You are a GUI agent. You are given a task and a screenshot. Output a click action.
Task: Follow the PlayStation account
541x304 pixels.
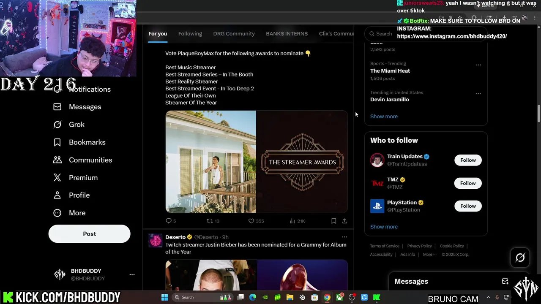(468, 206)
